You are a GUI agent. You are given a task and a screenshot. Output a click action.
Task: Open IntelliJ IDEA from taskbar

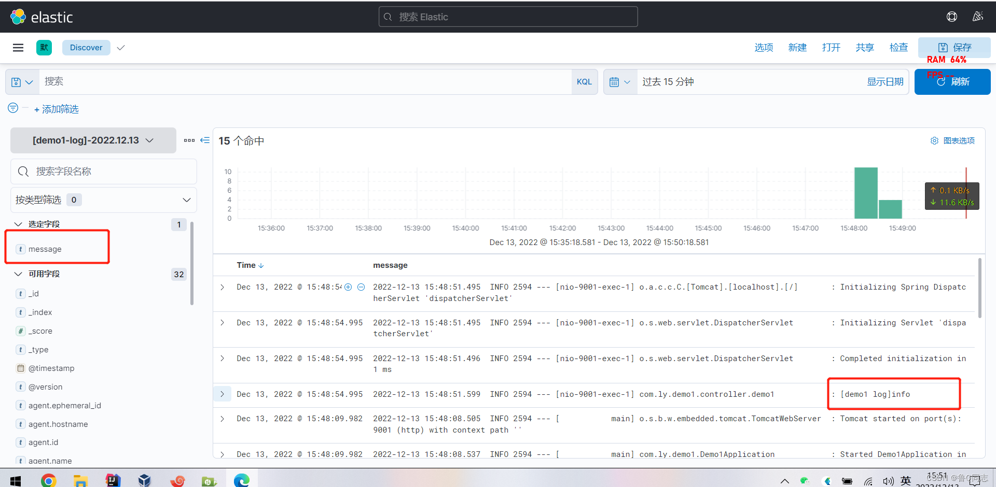(113, 480)
